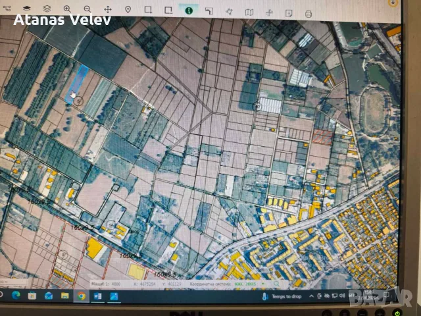Select the location pin marker tool
This screenshot has height=316, width=421.
coord(128,10)
